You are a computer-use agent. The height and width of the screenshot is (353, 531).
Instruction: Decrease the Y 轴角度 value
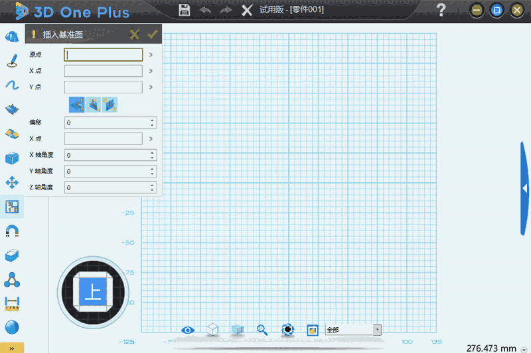tap(152, 174)
